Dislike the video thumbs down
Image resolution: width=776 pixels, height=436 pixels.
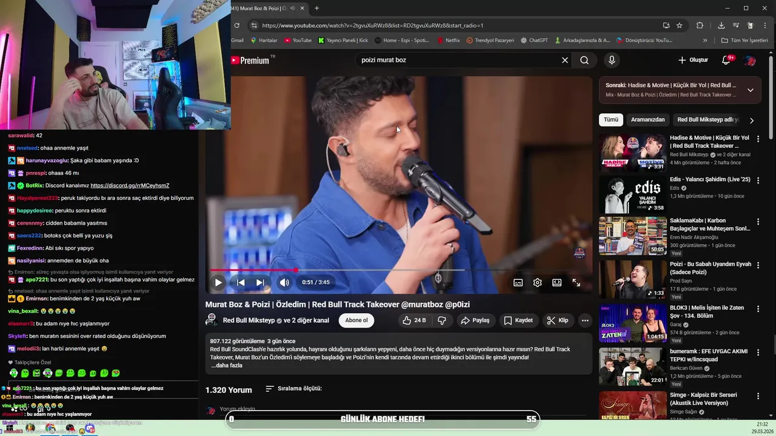(x=442, y=320)
